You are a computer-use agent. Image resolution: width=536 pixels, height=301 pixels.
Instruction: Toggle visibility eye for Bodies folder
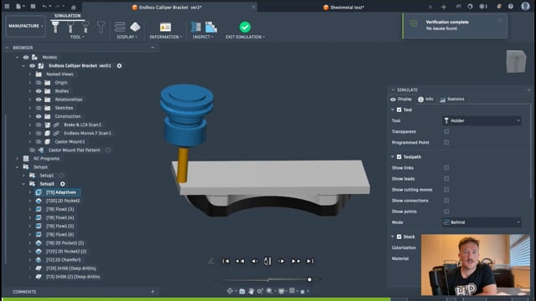pyautogui.click(x=39, y=91)
